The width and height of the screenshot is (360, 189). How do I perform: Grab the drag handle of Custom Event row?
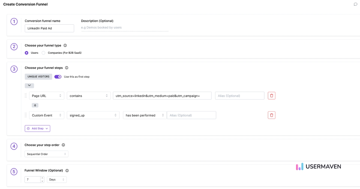tap(26, 115)
